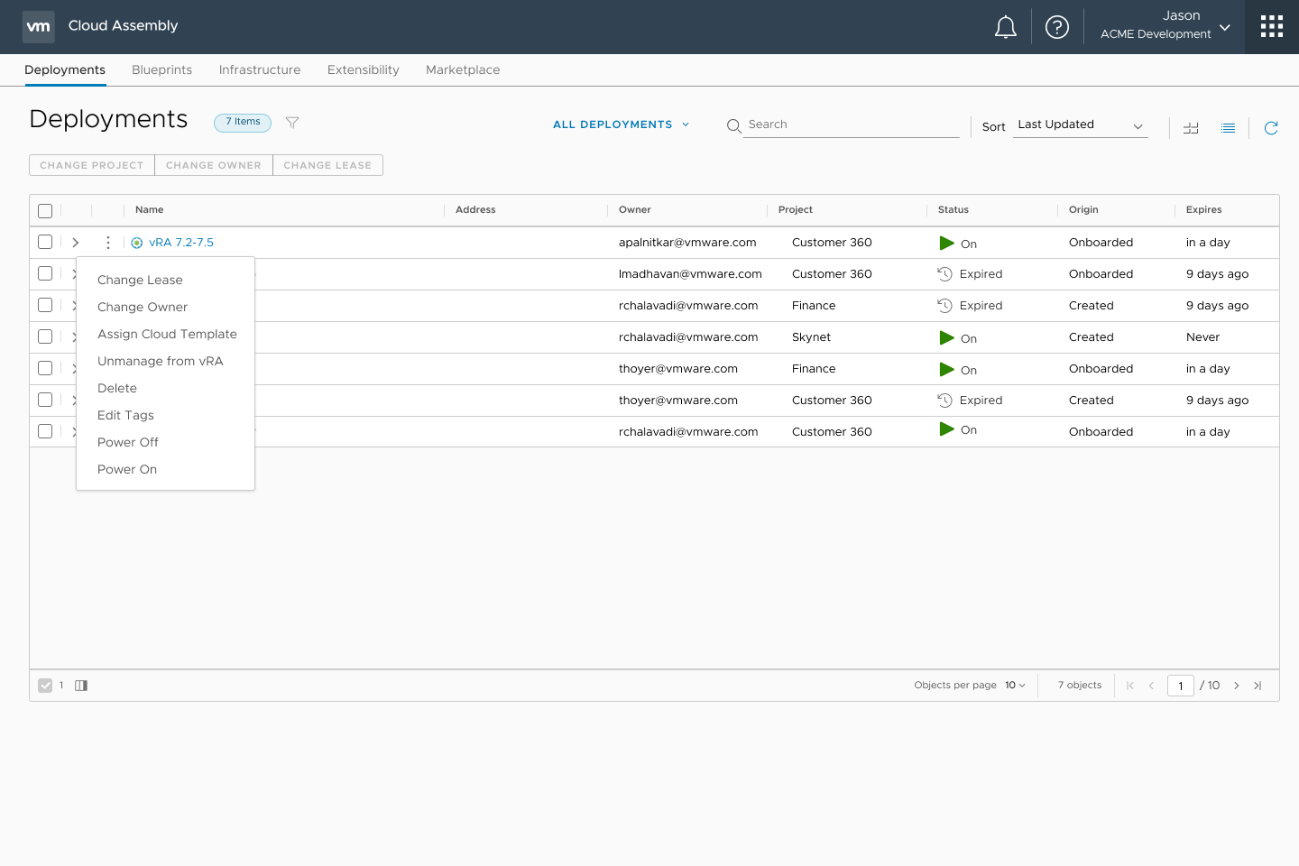The image size is (1299, 866).
Task: Click the Owner column header
Action: click(635, 209)
